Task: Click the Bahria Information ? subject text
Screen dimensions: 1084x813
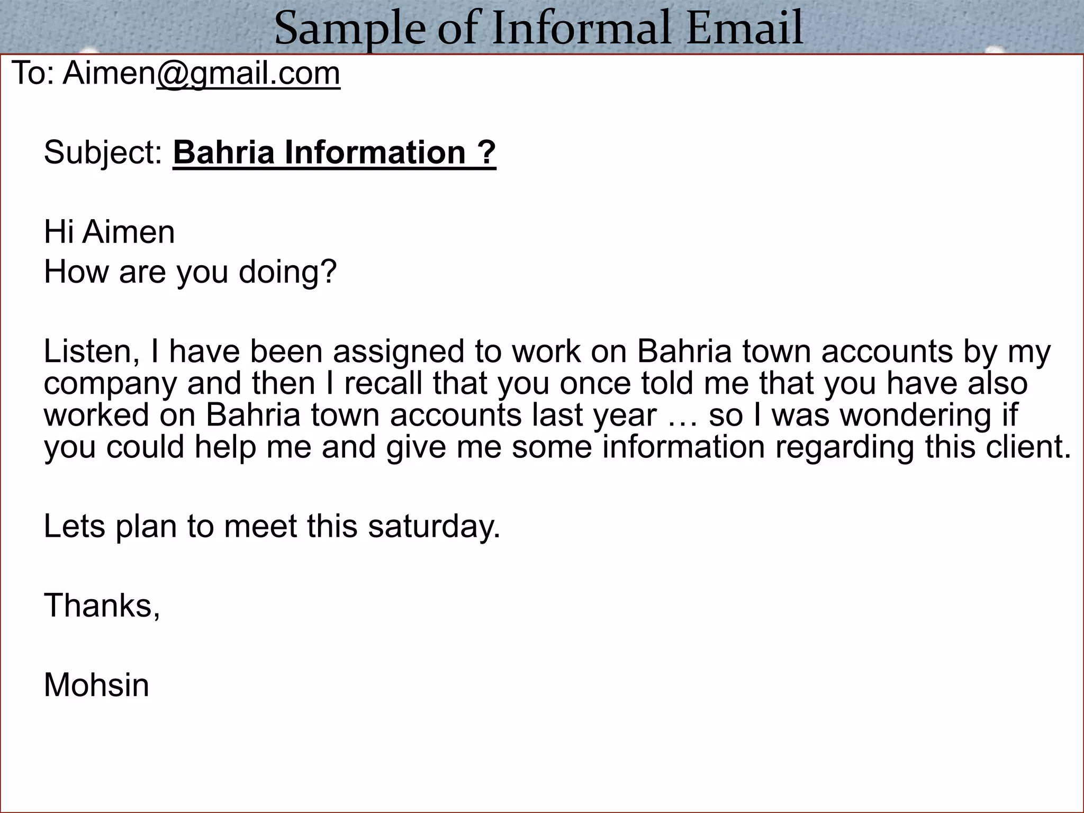Action: [335, 152]
